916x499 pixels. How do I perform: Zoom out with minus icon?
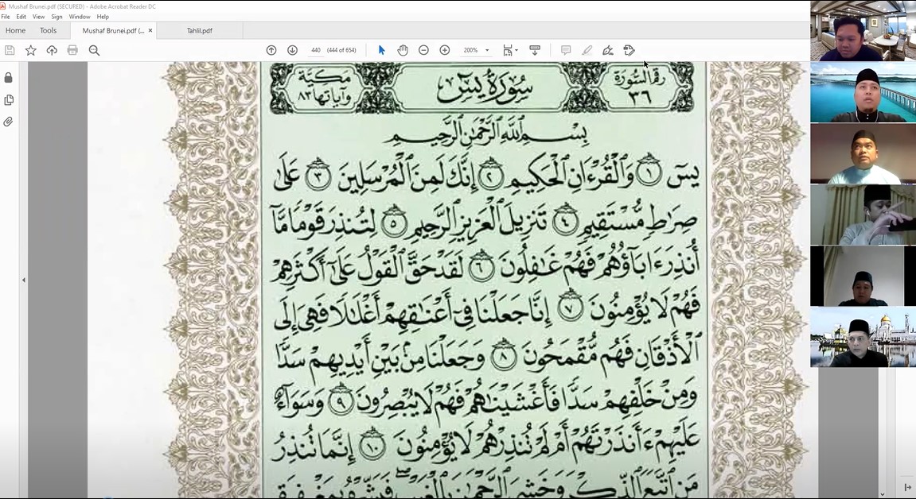pyautogui.click(x=423, y=50)
